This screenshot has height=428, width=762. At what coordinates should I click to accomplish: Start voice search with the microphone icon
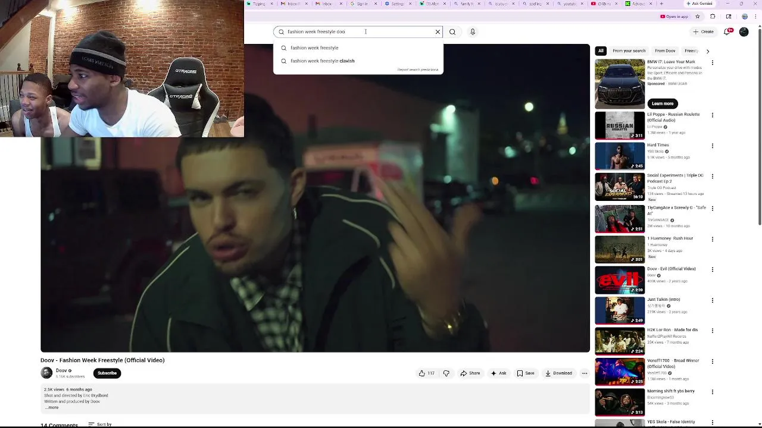473,32
